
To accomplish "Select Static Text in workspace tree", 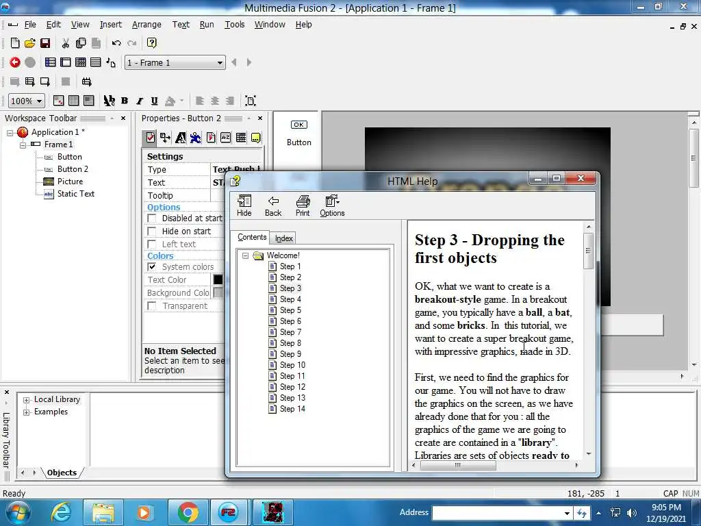I will [75, 194].
